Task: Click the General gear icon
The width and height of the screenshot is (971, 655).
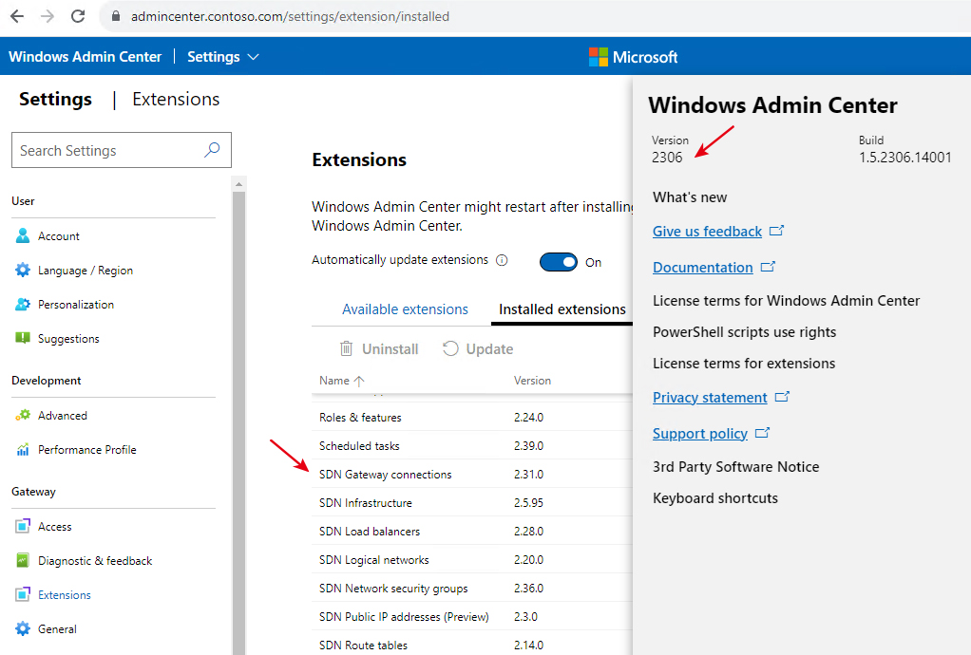Action: point(22,629)
